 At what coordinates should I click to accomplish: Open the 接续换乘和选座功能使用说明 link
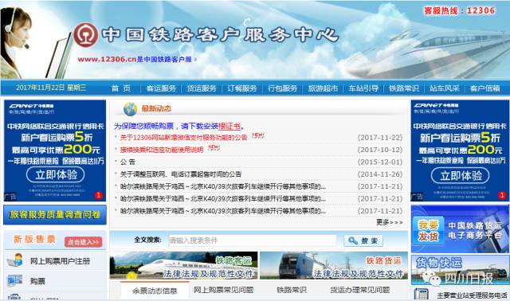tap(162, 150)
